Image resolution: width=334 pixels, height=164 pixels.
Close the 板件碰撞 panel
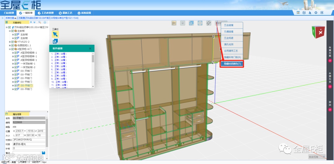(x=90, y=48)
